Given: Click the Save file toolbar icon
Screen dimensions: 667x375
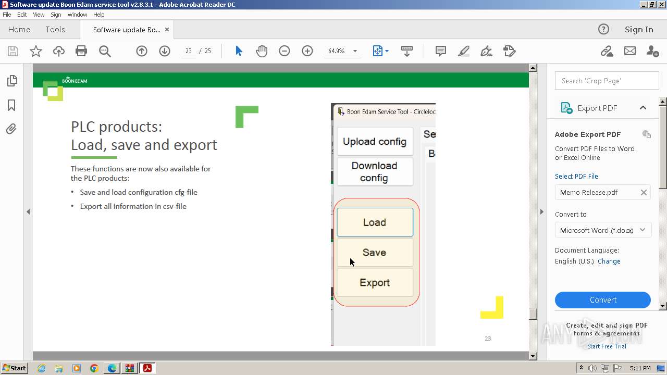Looking at the screenshot, I should click(13, 51).
